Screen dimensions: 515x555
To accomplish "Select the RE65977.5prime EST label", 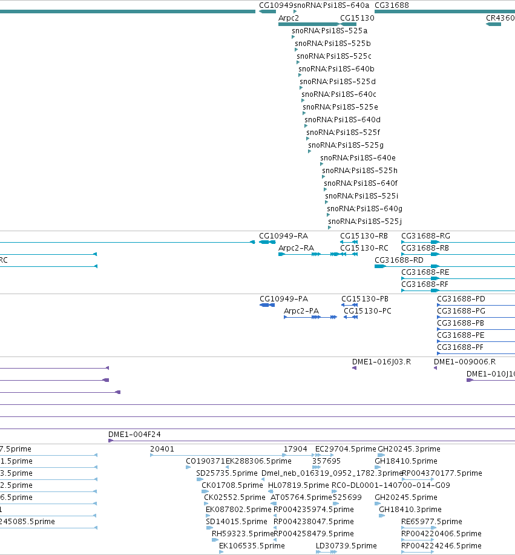I will [431, 522].
